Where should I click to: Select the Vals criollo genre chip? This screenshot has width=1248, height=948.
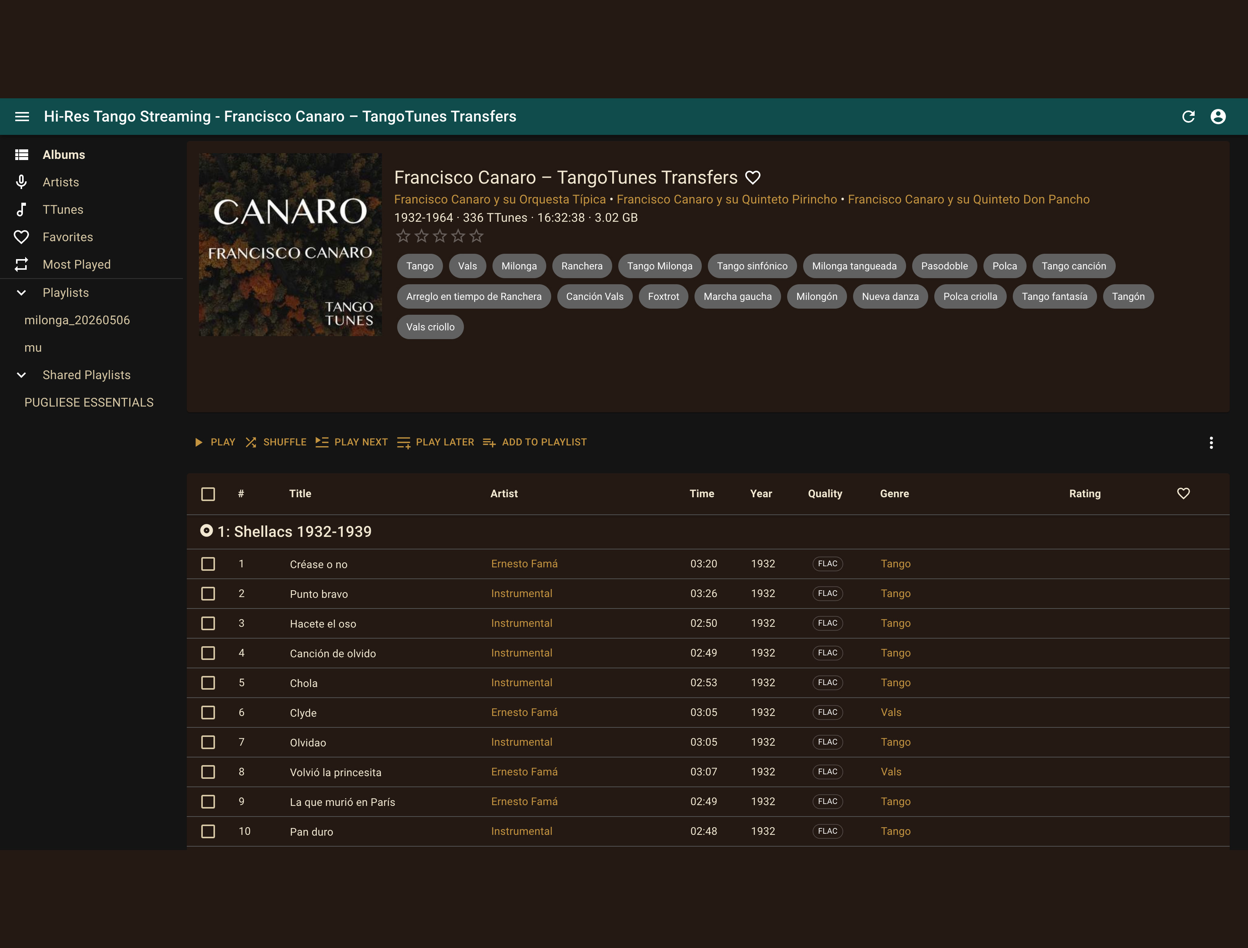(431, 327)
